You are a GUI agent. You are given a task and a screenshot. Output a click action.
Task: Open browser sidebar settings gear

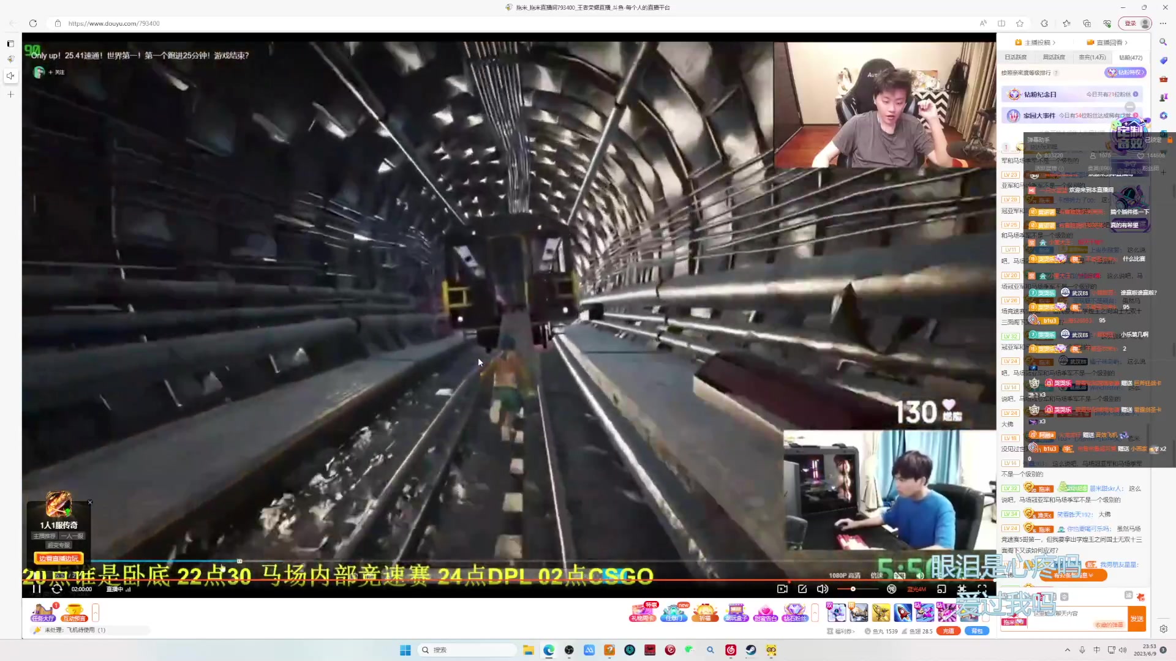pos(1163,629)
